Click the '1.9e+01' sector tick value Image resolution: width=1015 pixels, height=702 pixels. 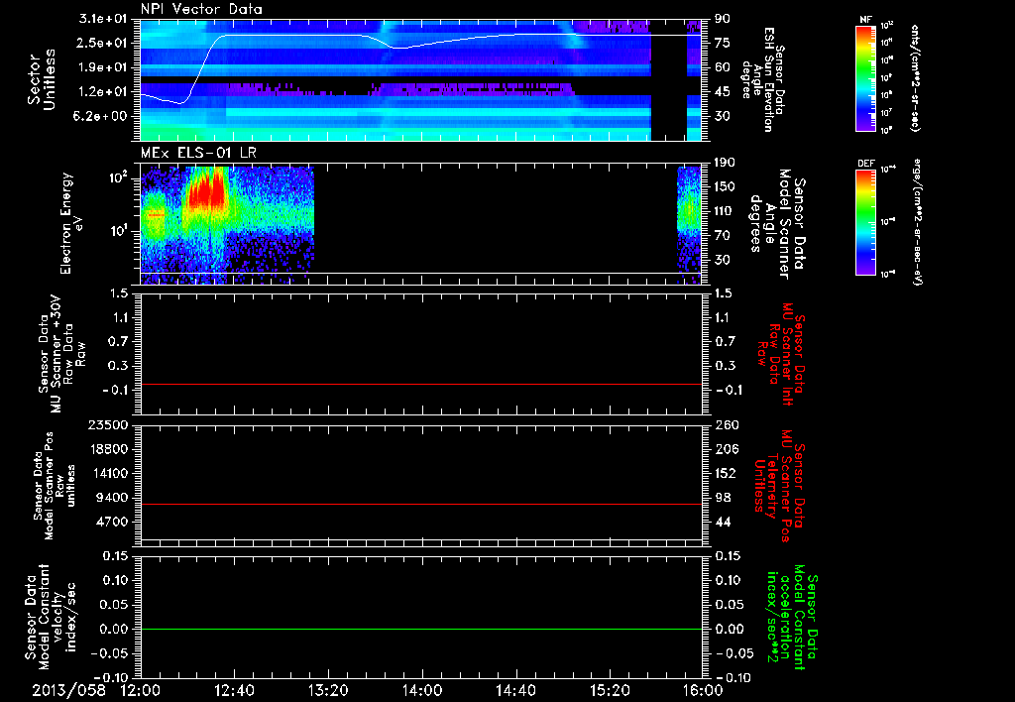pos(104,67)
